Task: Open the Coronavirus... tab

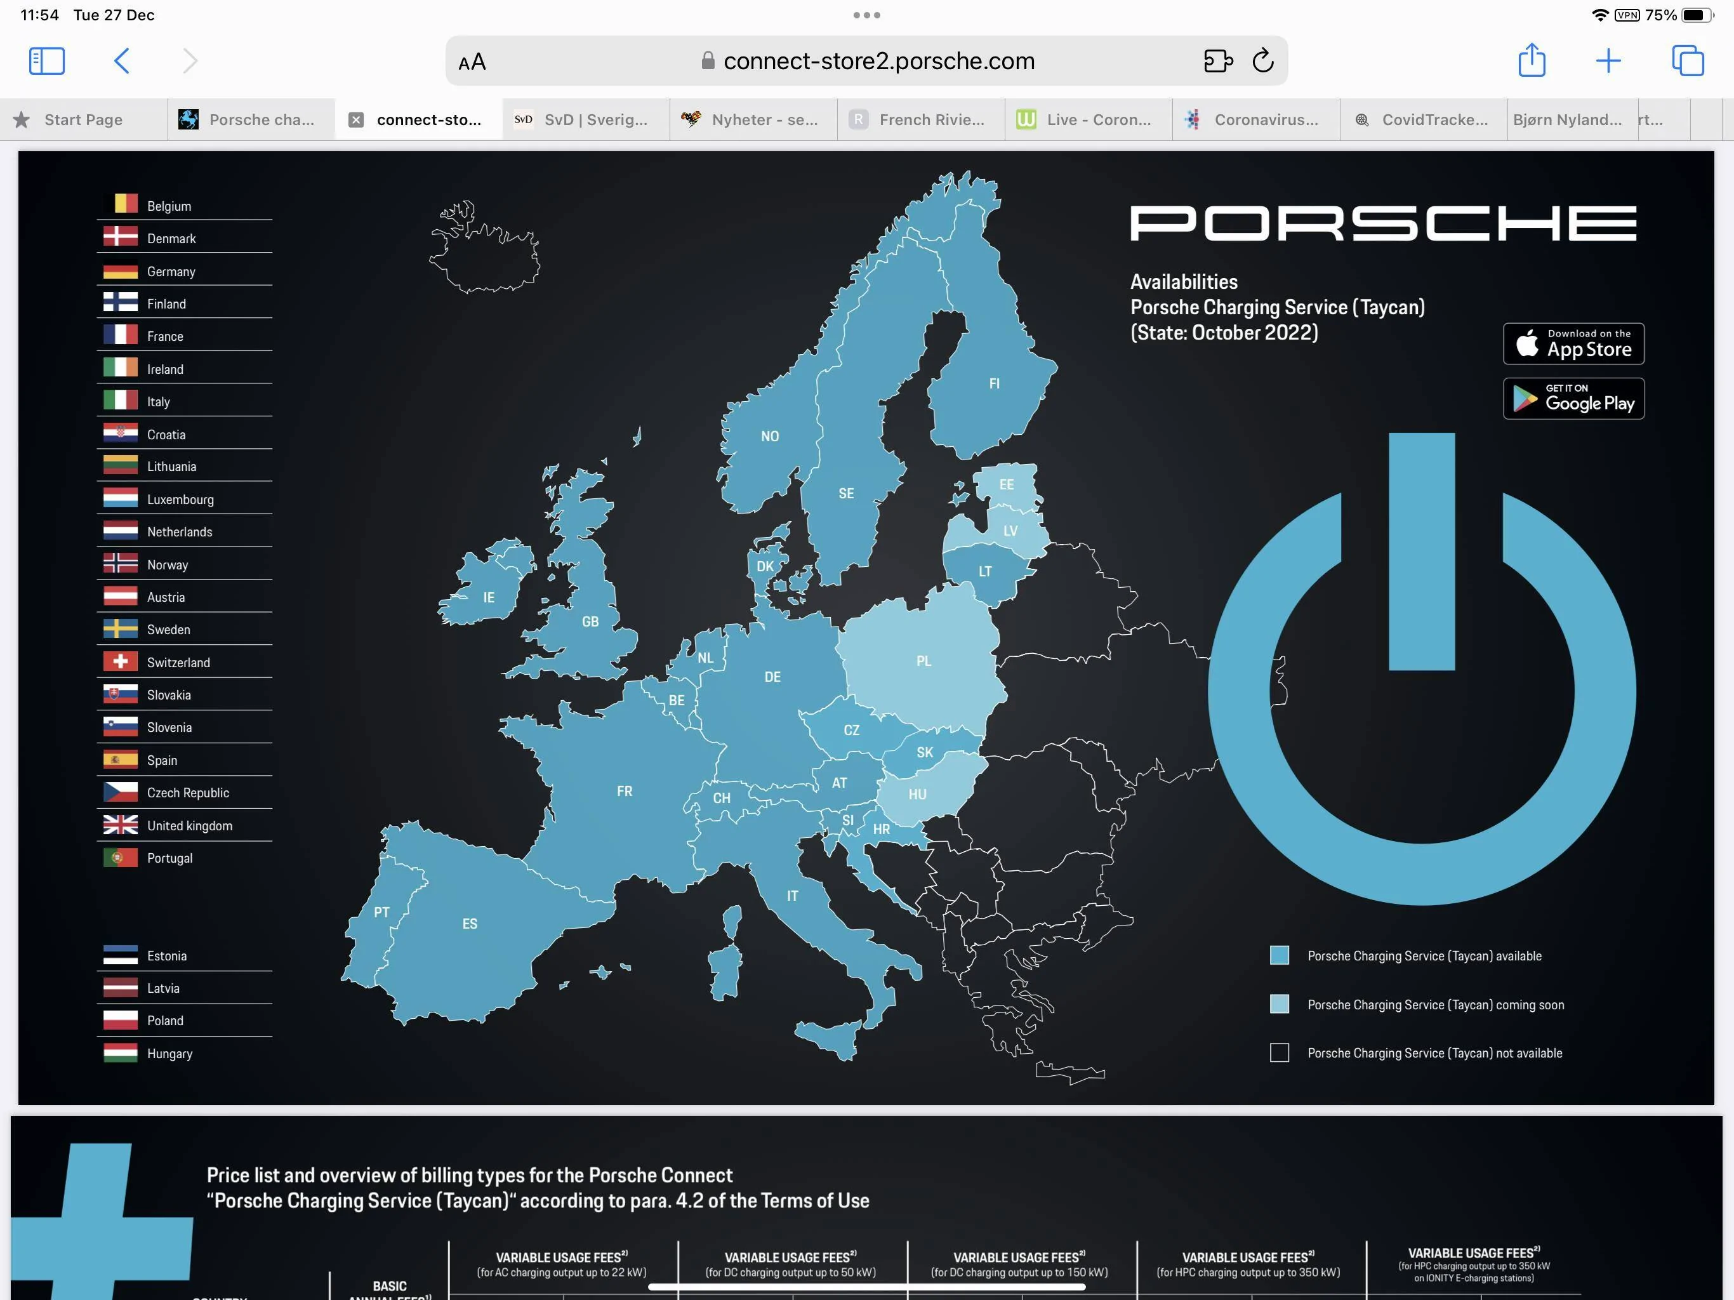Action: click(x=1256, y=119)
